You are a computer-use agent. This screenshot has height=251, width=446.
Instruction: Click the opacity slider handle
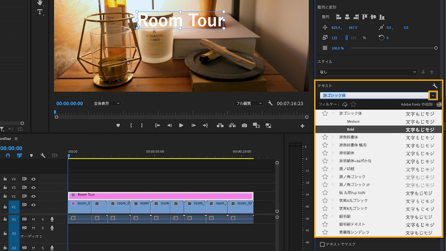coord(435,48)
